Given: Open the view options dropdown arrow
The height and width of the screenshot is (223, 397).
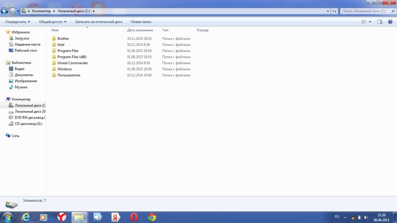Looking at the screenshot, I should tap(370, 22).
